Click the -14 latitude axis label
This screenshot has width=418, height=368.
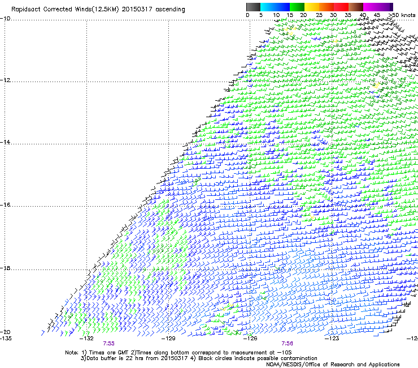[x=5, y=142]
